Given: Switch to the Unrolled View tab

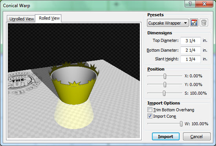Looking at the screenshot, I should [21, 19].
